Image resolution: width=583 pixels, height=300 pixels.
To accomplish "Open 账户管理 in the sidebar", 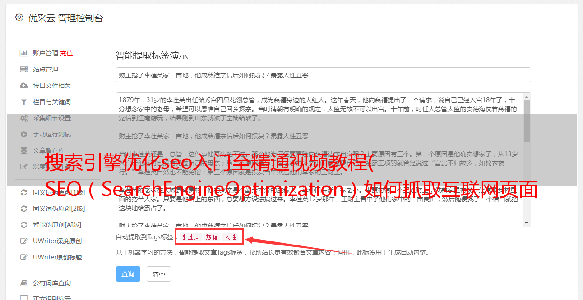I will 46,53.
